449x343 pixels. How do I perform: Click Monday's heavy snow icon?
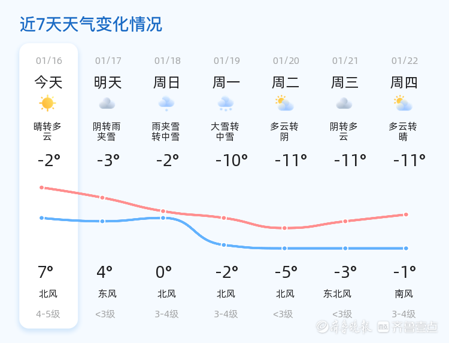click(x=226, y=103)
